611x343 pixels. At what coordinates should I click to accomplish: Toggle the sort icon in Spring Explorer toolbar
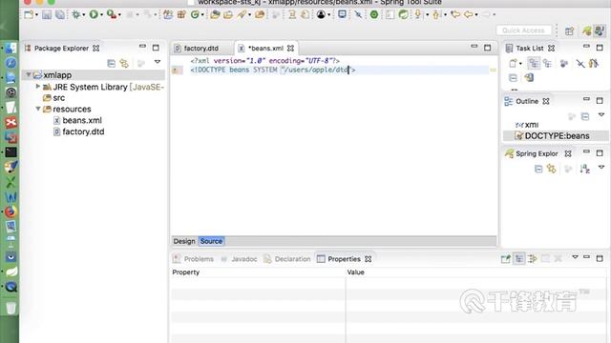pyautogui.click(x=584, y=170)
